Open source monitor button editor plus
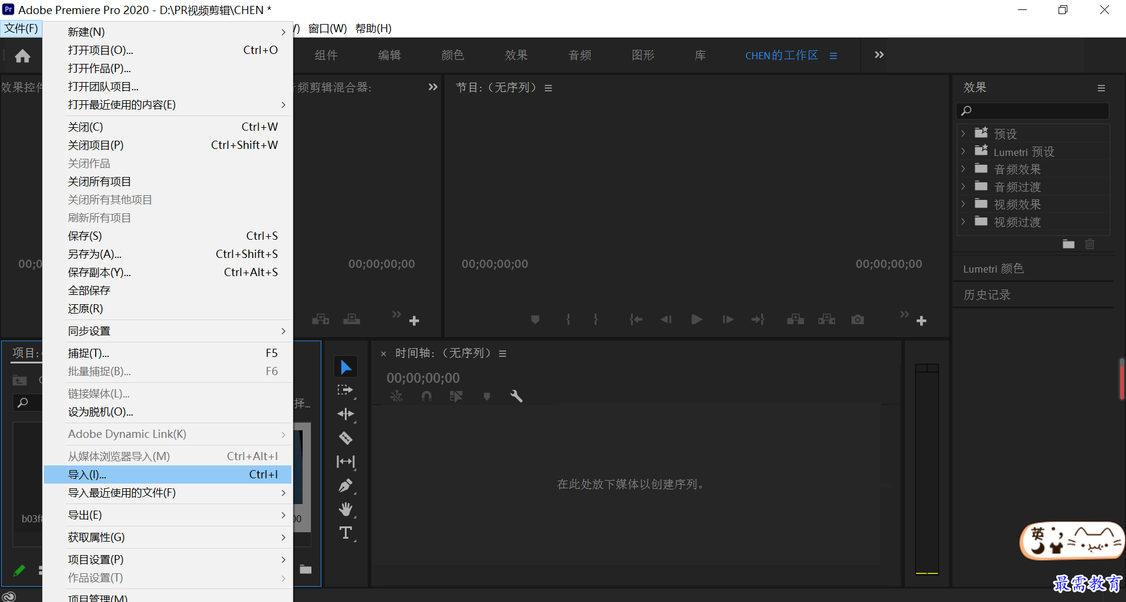The width and height of the screenshot is (1126, 602). tap(414, 321)
